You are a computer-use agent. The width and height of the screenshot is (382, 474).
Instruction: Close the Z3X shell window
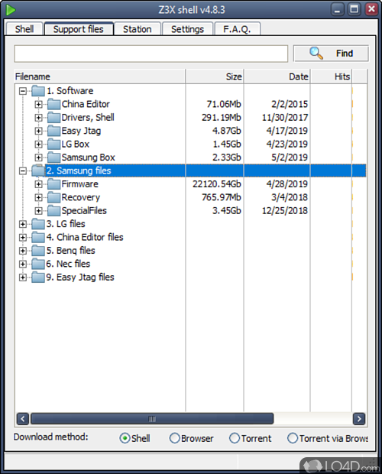(x=371, y=10)
